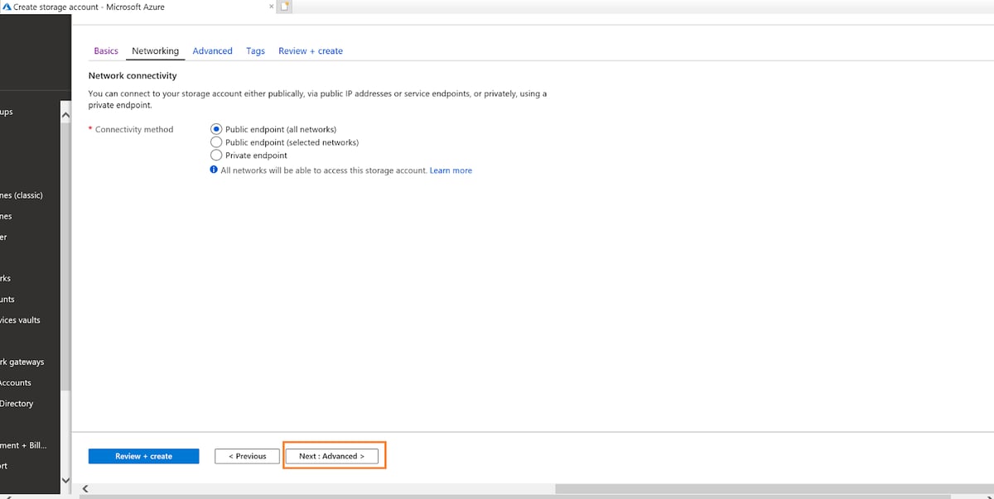Click the blue info icon below Private endpoint
Image resolution: width=994 pixels, height=499 pixels.
click(x=214, y=170)
